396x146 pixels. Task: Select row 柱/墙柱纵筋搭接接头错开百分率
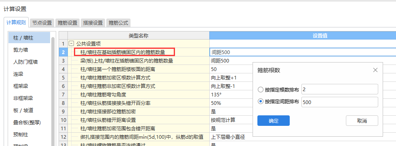click(x=138, y=103)
